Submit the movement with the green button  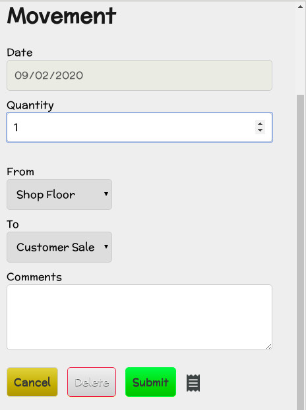point(150,382)
